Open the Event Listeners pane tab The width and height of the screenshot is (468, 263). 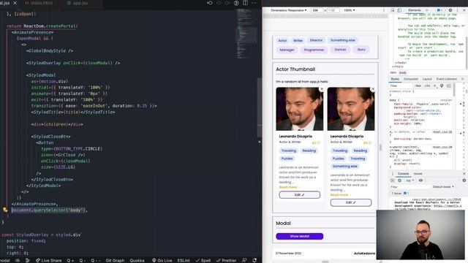point(447,79)
